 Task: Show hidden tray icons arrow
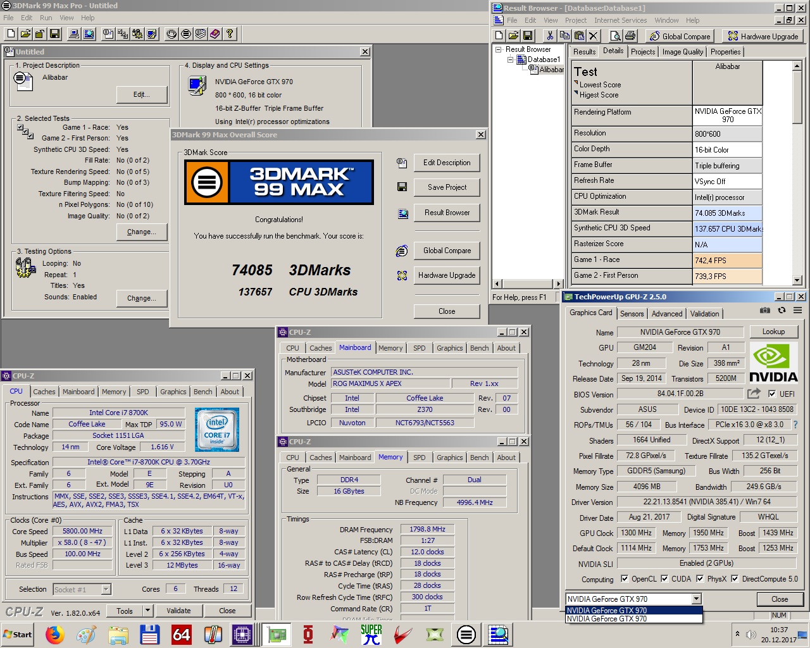[x=737, y=633]
